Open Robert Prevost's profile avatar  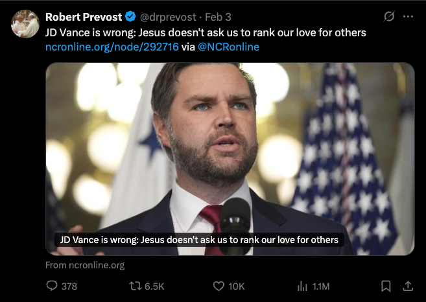coord(25,23)
